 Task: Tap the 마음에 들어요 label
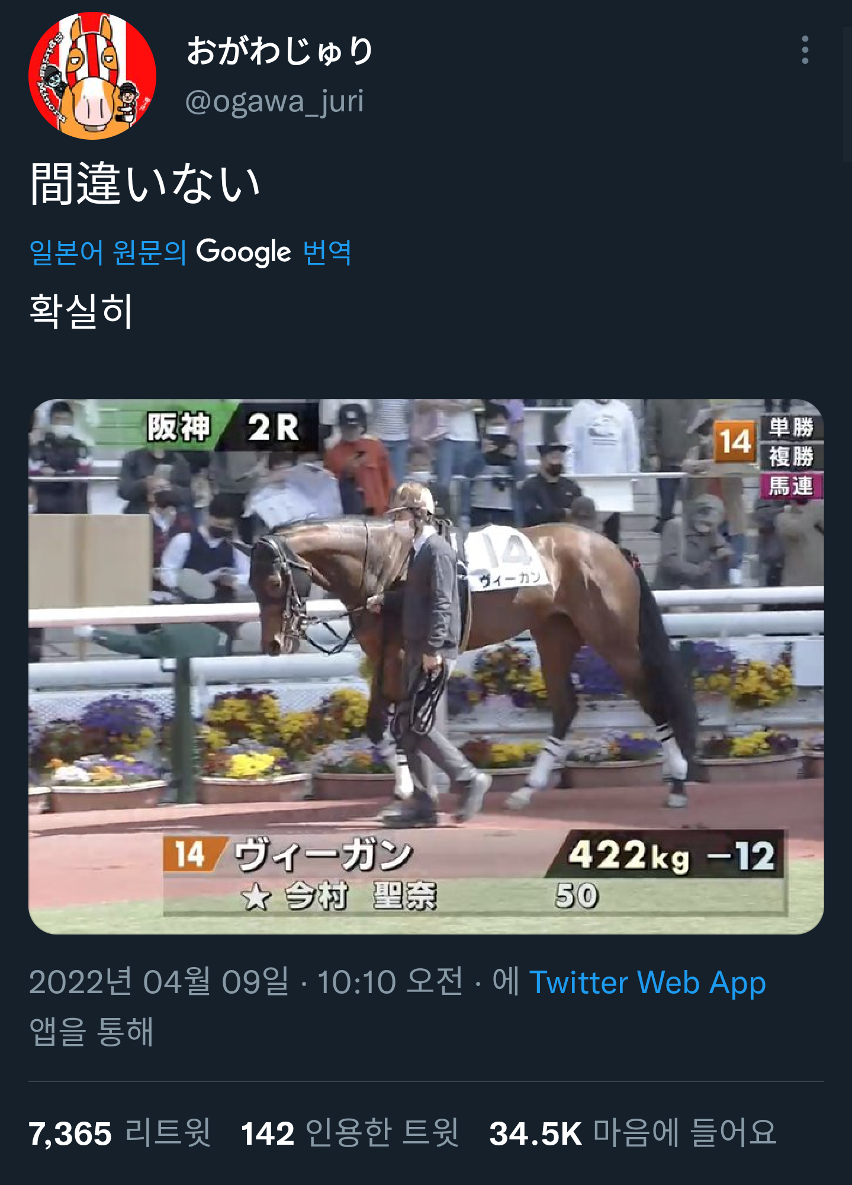684,1133
